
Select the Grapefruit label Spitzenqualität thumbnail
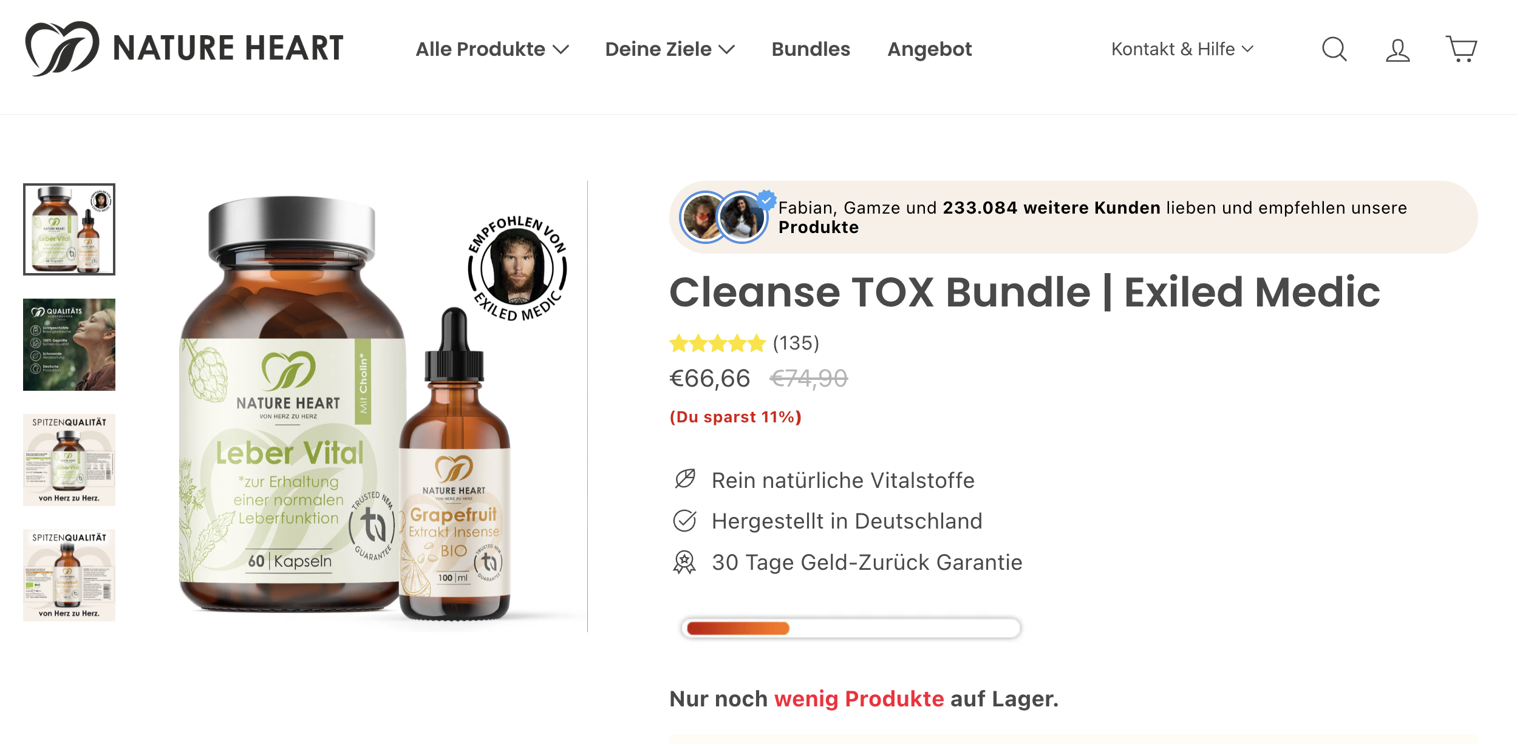(69, 575)
